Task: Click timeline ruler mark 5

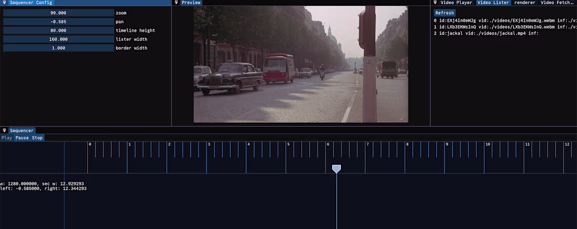Action: point(288,144)
